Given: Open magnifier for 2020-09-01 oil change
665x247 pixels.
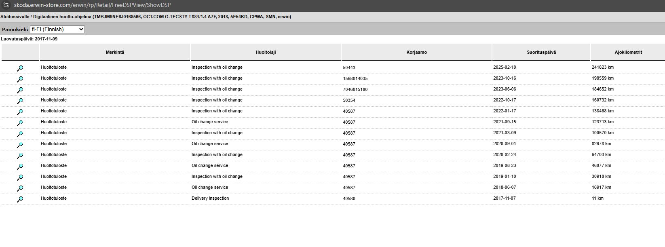Looking at the screenshot, I should pyautogui.click(x=20, y=145).
